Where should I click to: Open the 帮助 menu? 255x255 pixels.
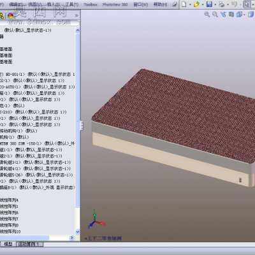pos(161,4)
